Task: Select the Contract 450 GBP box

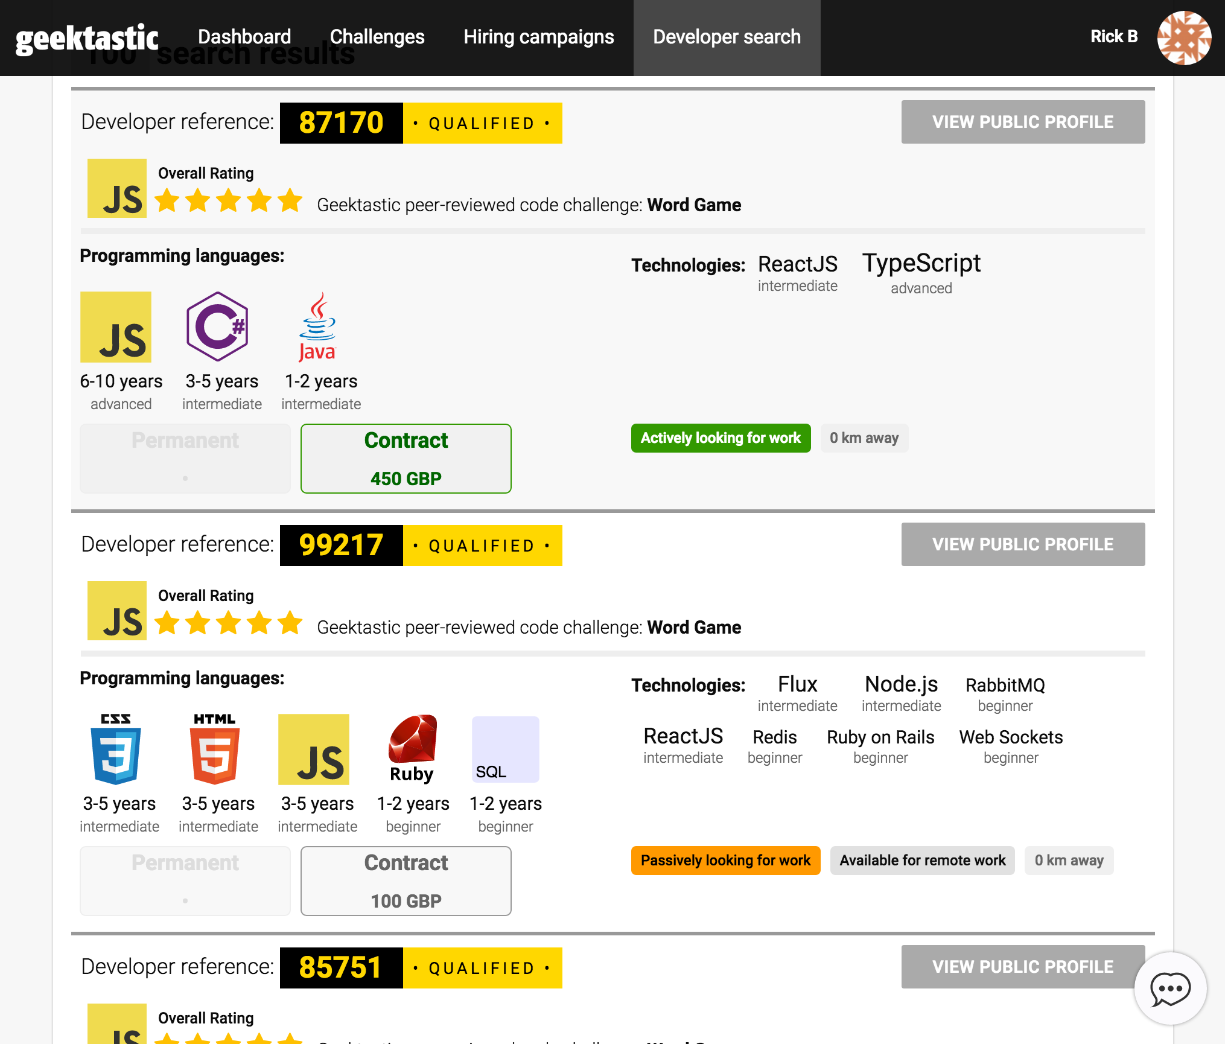Action: (406, 459)
